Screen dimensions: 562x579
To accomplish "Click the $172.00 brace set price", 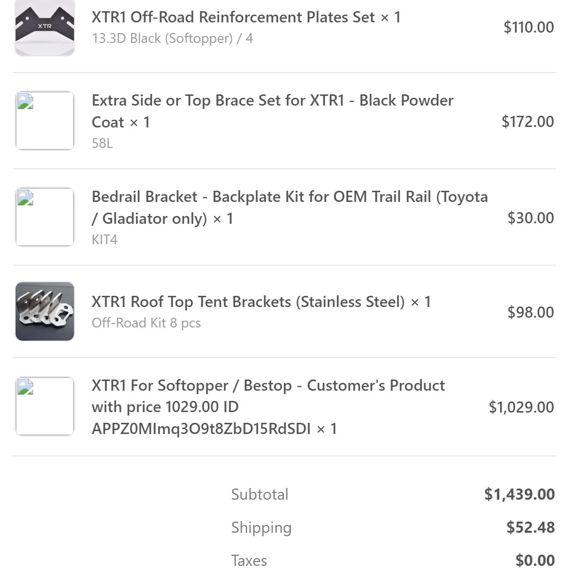I will click(x=527, y=122).
